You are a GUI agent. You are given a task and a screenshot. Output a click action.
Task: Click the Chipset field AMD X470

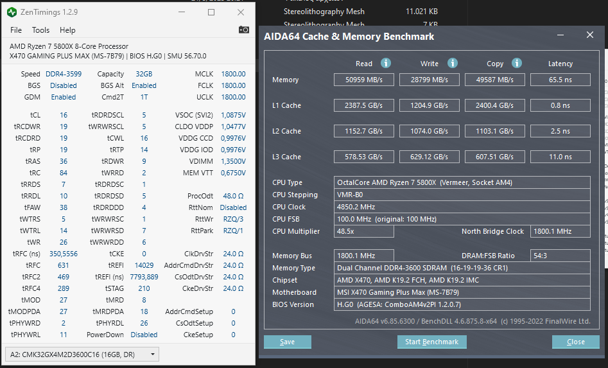462,280
